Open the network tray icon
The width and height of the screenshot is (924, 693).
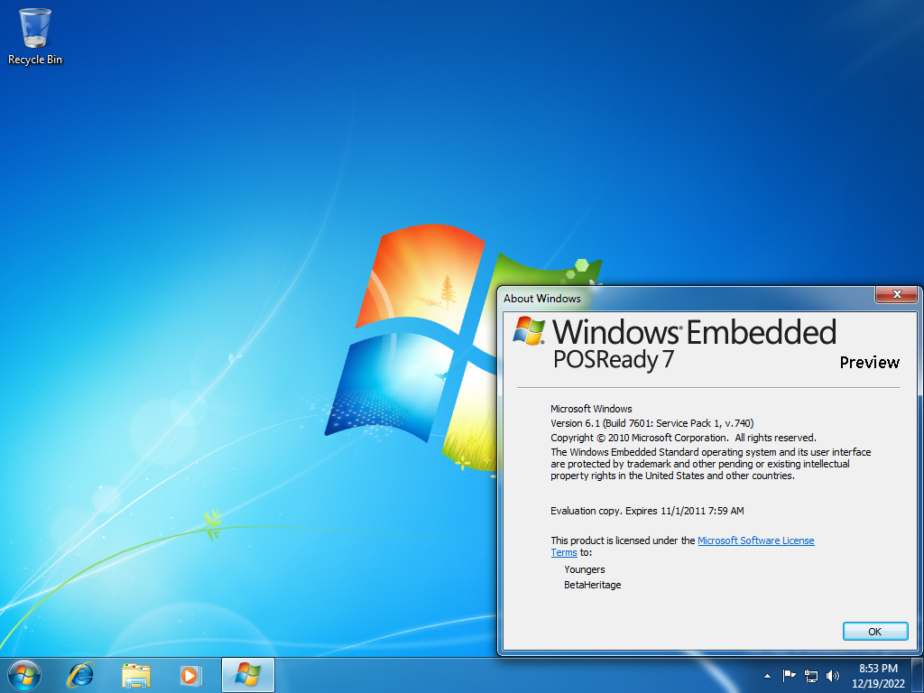pyautogui.click(x=811, y=676)
